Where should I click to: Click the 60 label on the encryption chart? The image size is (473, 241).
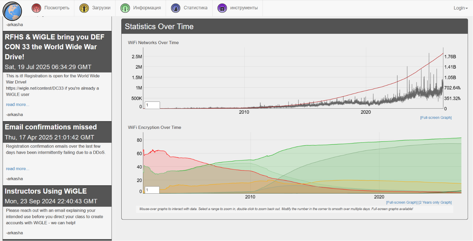point(139,153)
